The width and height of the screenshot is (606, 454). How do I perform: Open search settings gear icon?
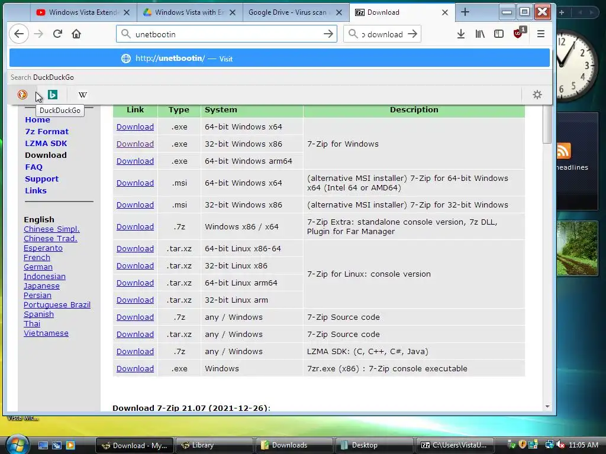pyautogui.click(x=537, y=95)
